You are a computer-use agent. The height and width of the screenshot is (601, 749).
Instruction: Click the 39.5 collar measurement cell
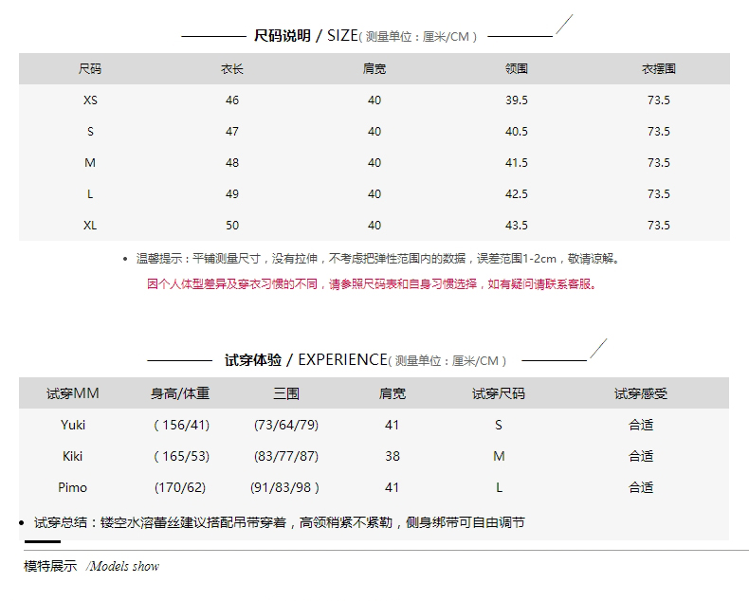[517, 100]
